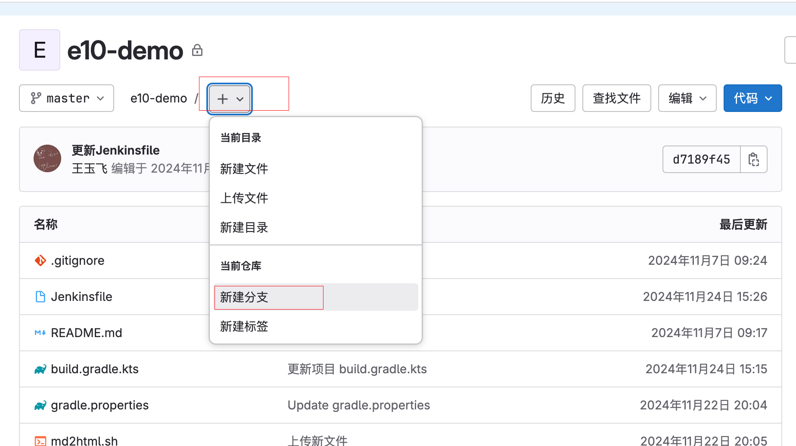Collapse the plus add-to-tree dropdown

(230, 99)
